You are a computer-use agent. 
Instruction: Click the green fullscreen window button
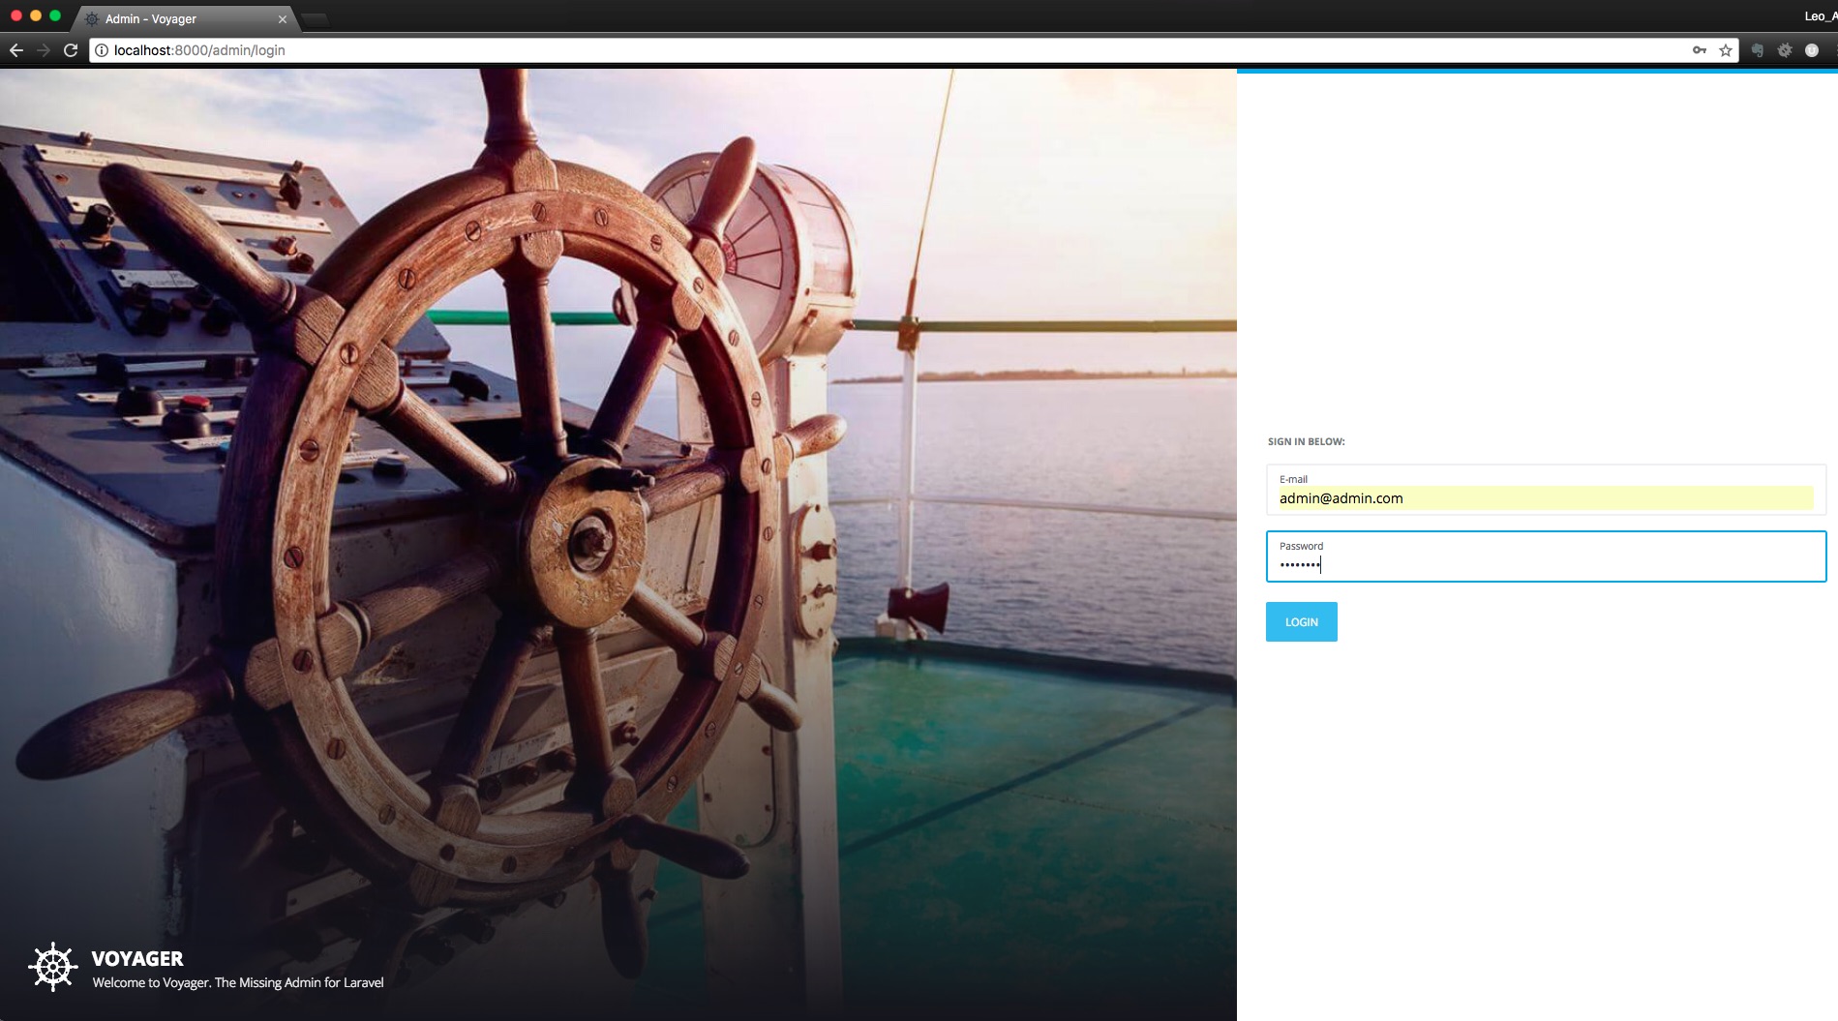coord(55,15)
